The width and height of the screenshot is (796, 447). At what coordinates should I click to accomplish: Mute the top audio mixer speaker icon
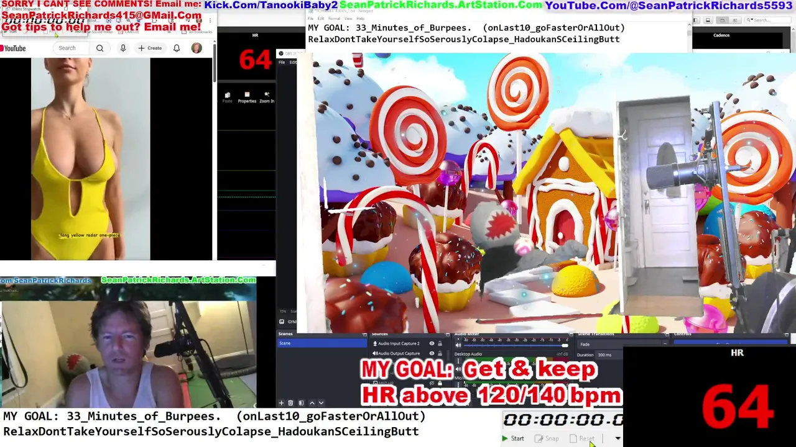pos(458,345)
